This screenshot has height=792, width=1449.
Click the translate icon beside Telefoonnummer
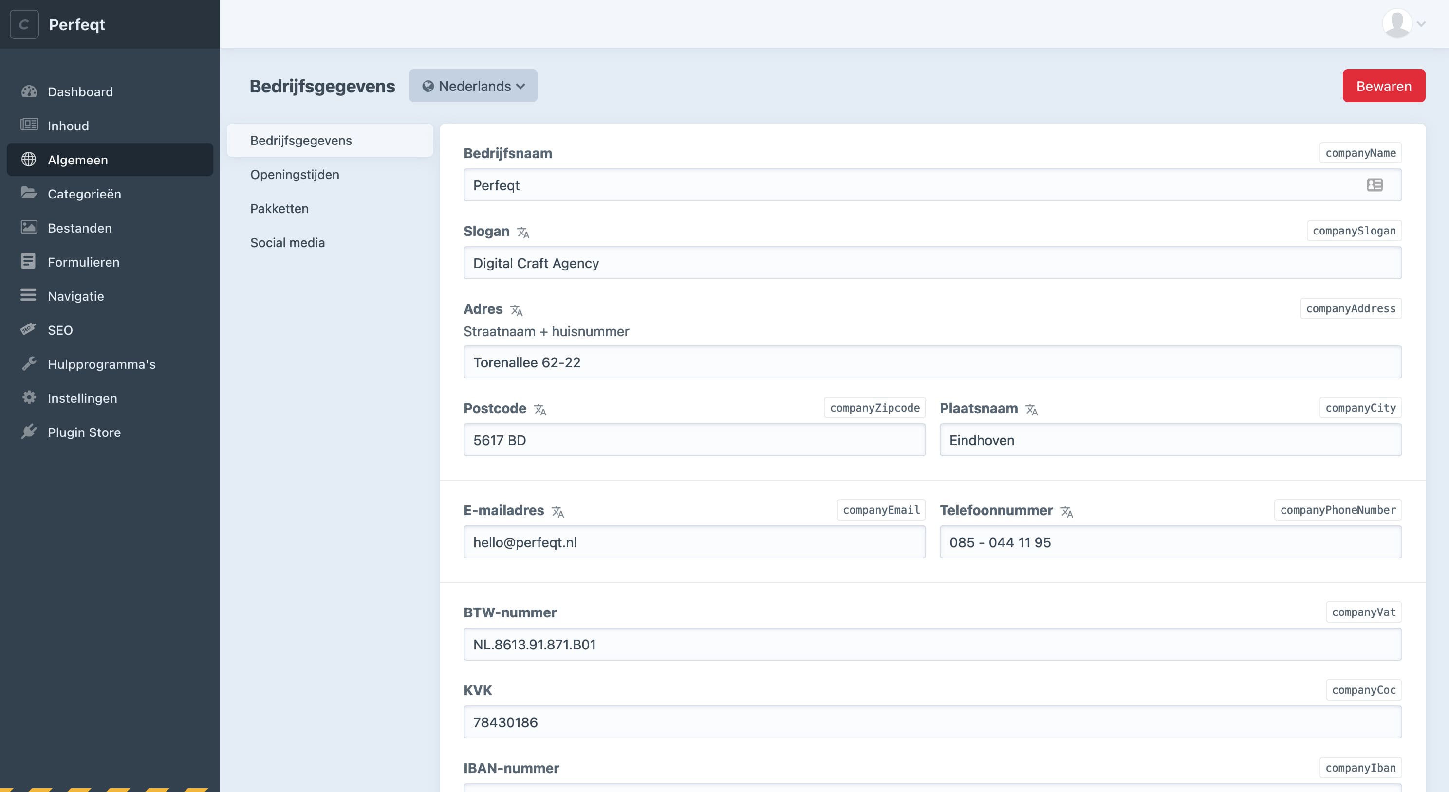pos(1066,511)
